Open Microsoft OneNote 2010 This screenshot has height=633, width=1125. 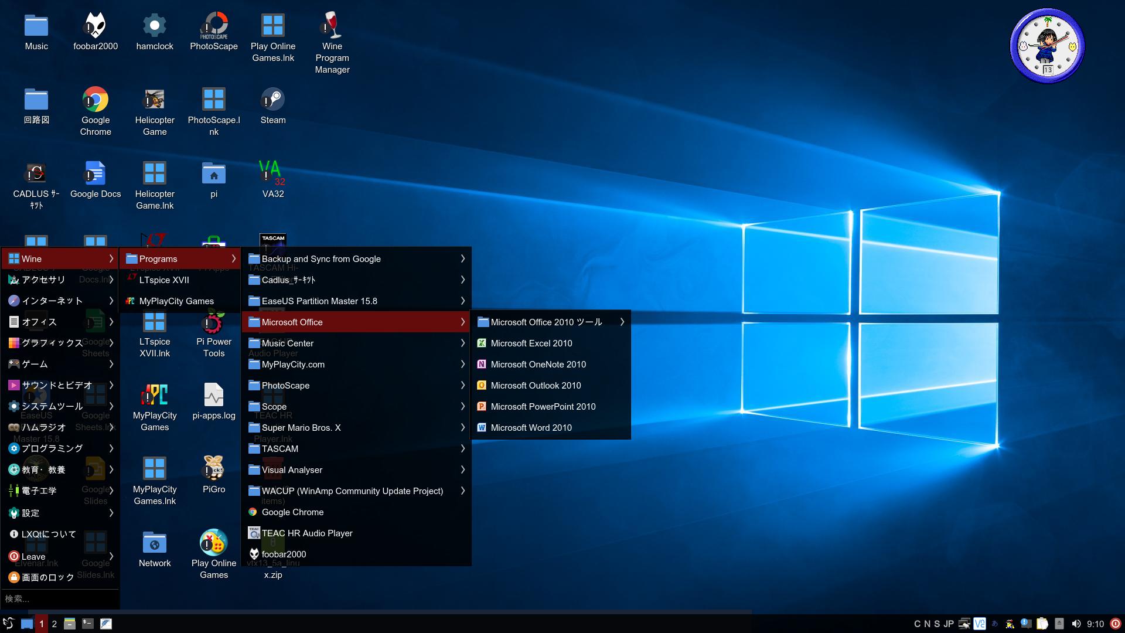(x=538, y=365)
